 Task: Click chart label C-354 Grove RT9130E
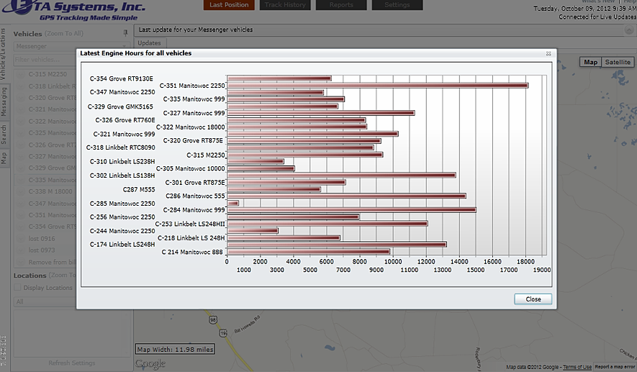coord(122,78)
